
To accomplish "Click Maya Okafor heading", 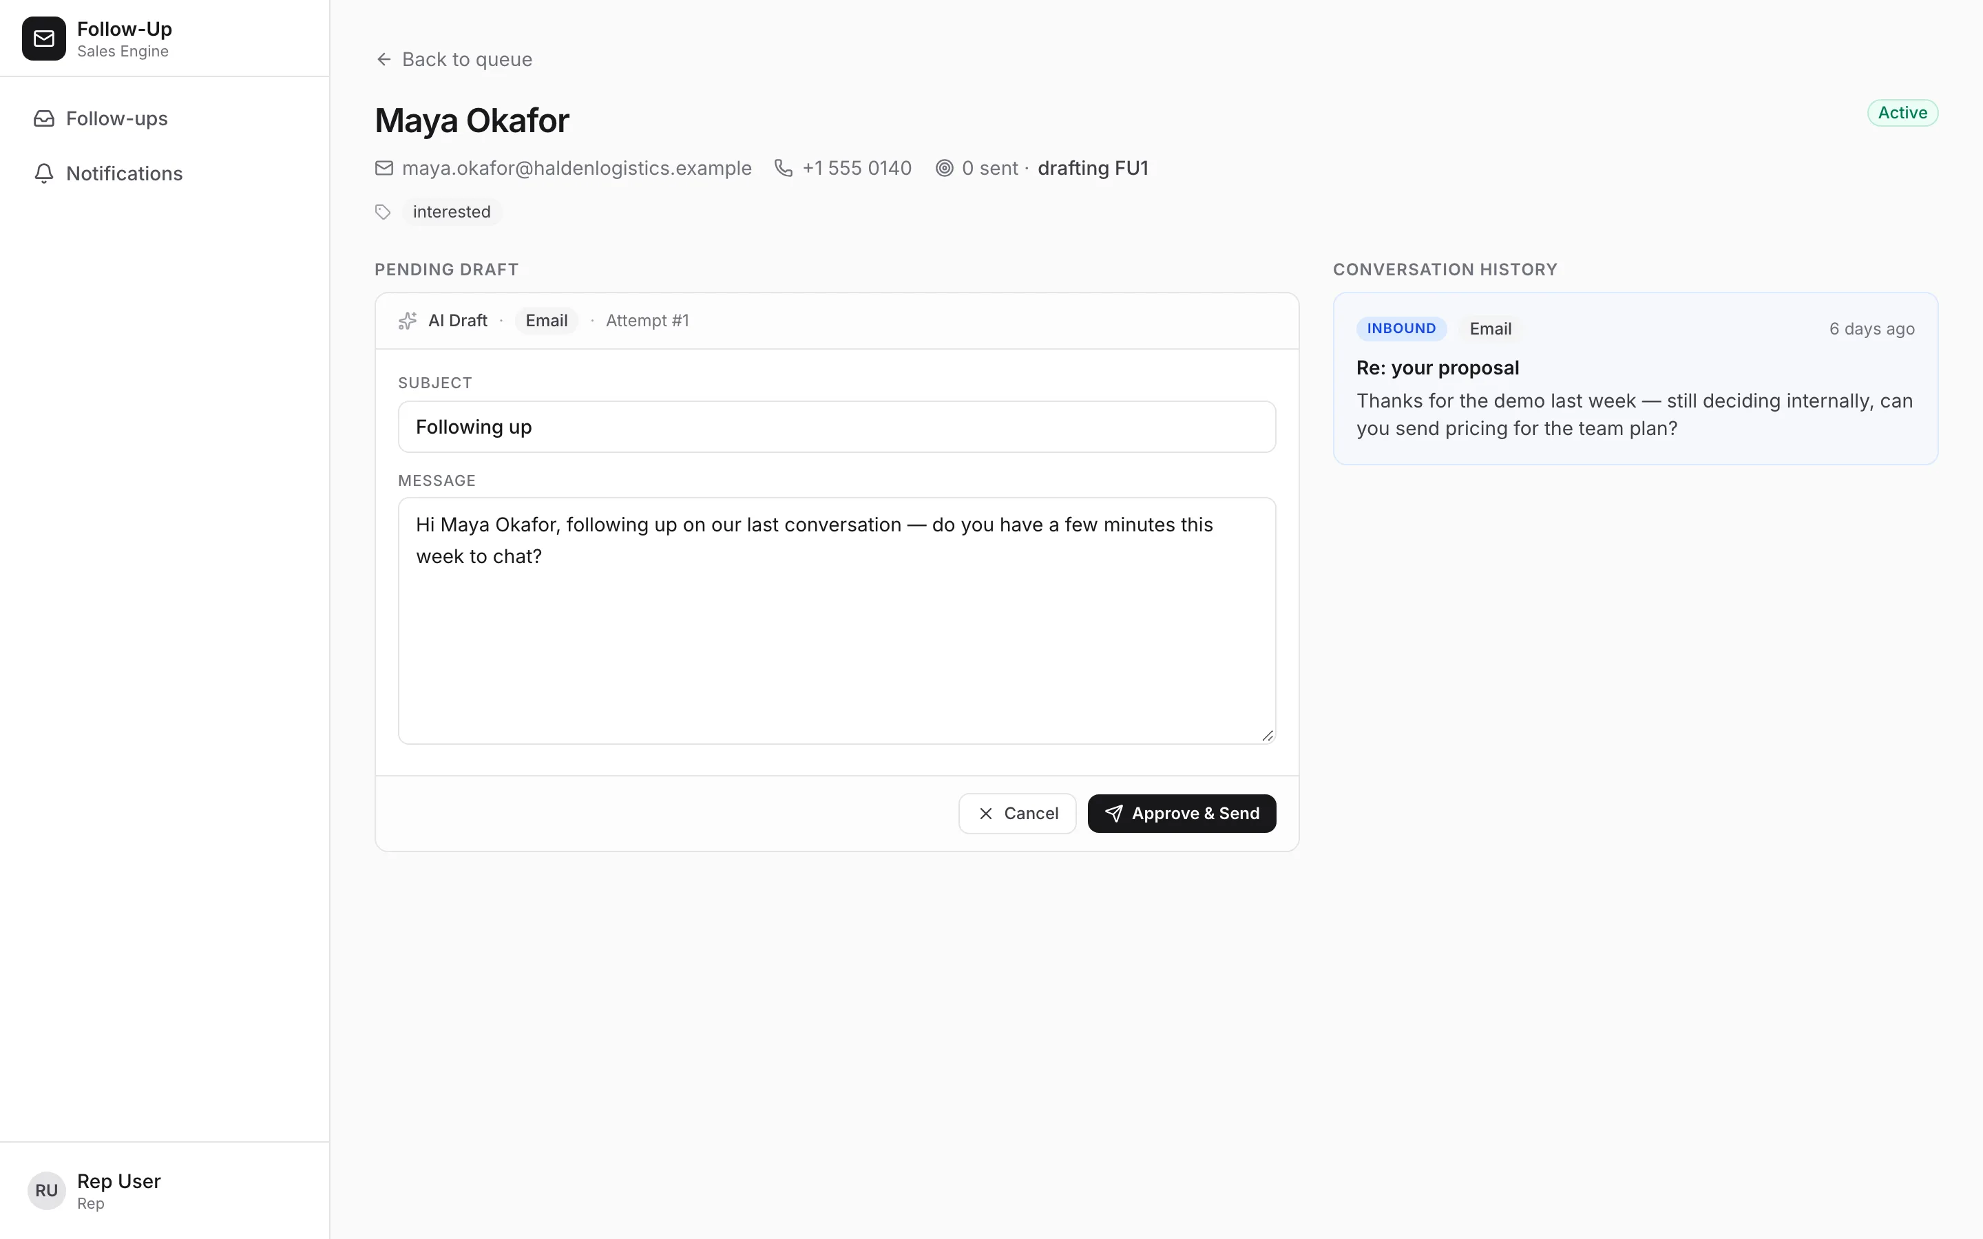I will tap(472, 120).
